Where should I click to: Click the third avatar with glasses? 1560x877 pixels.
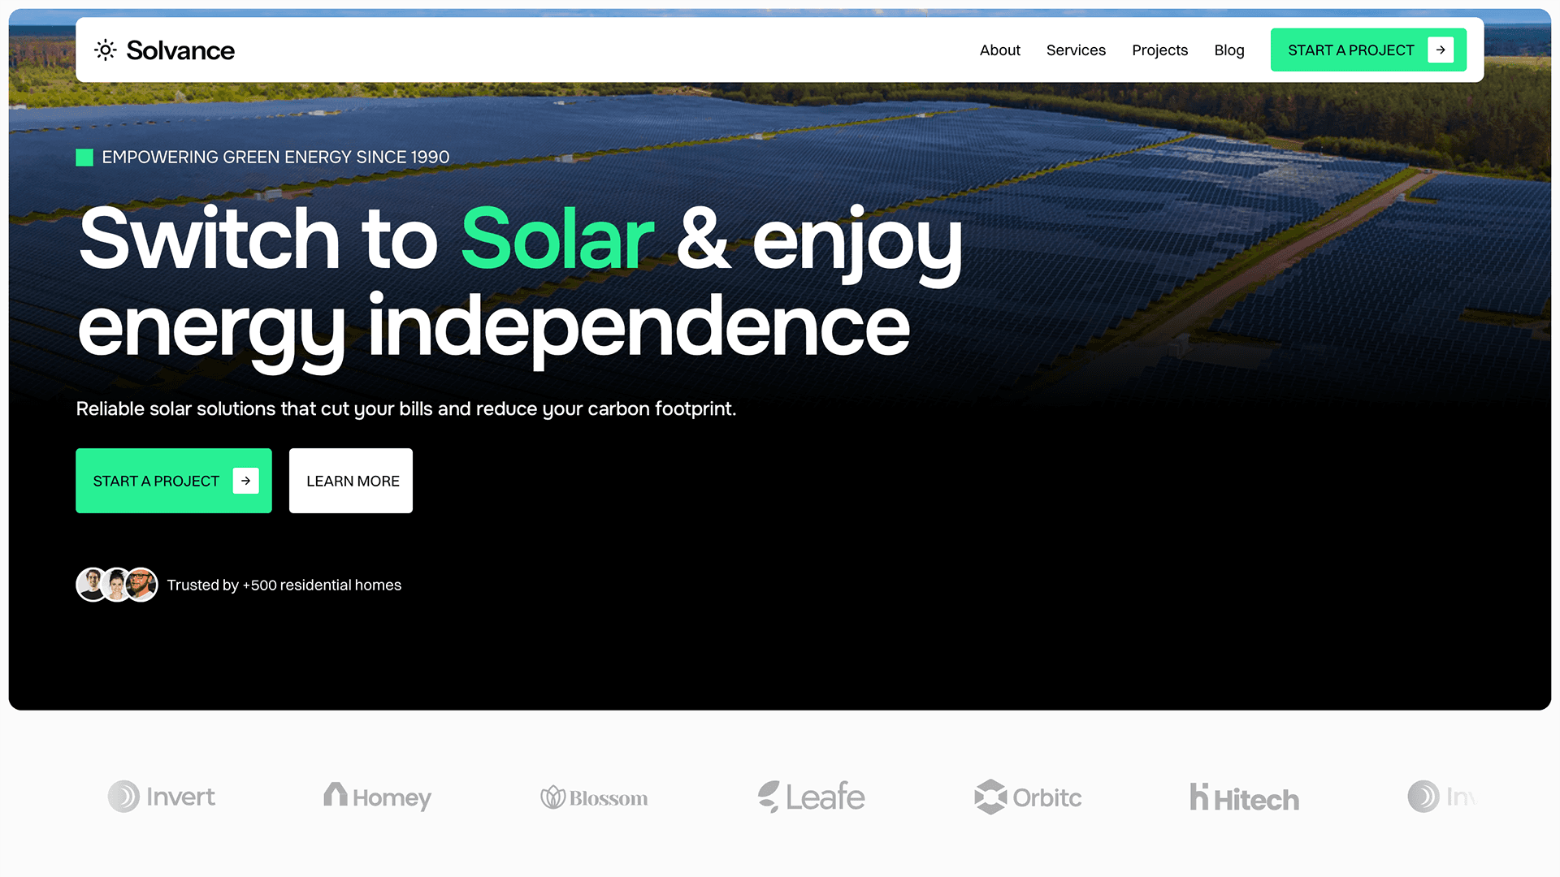(142, 585)
